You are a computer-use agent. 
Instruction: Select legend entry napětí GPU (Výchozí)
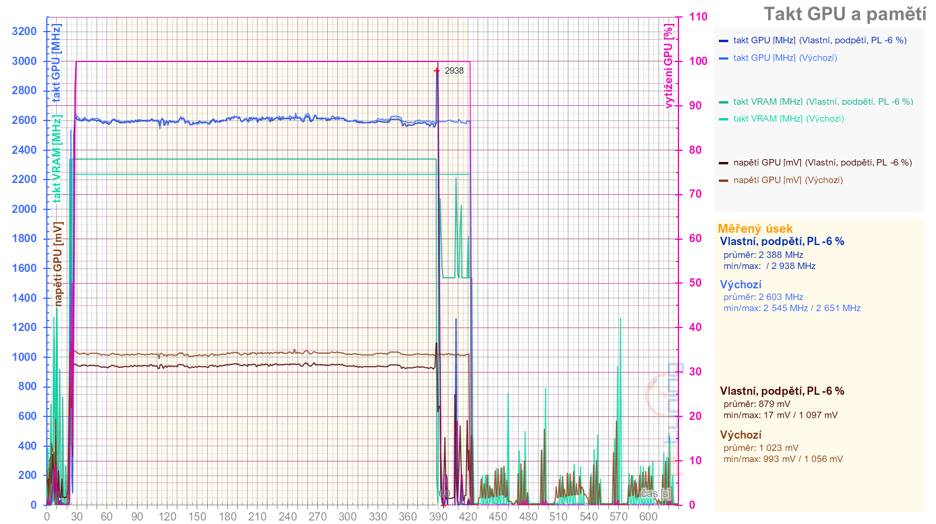(788, 180)
